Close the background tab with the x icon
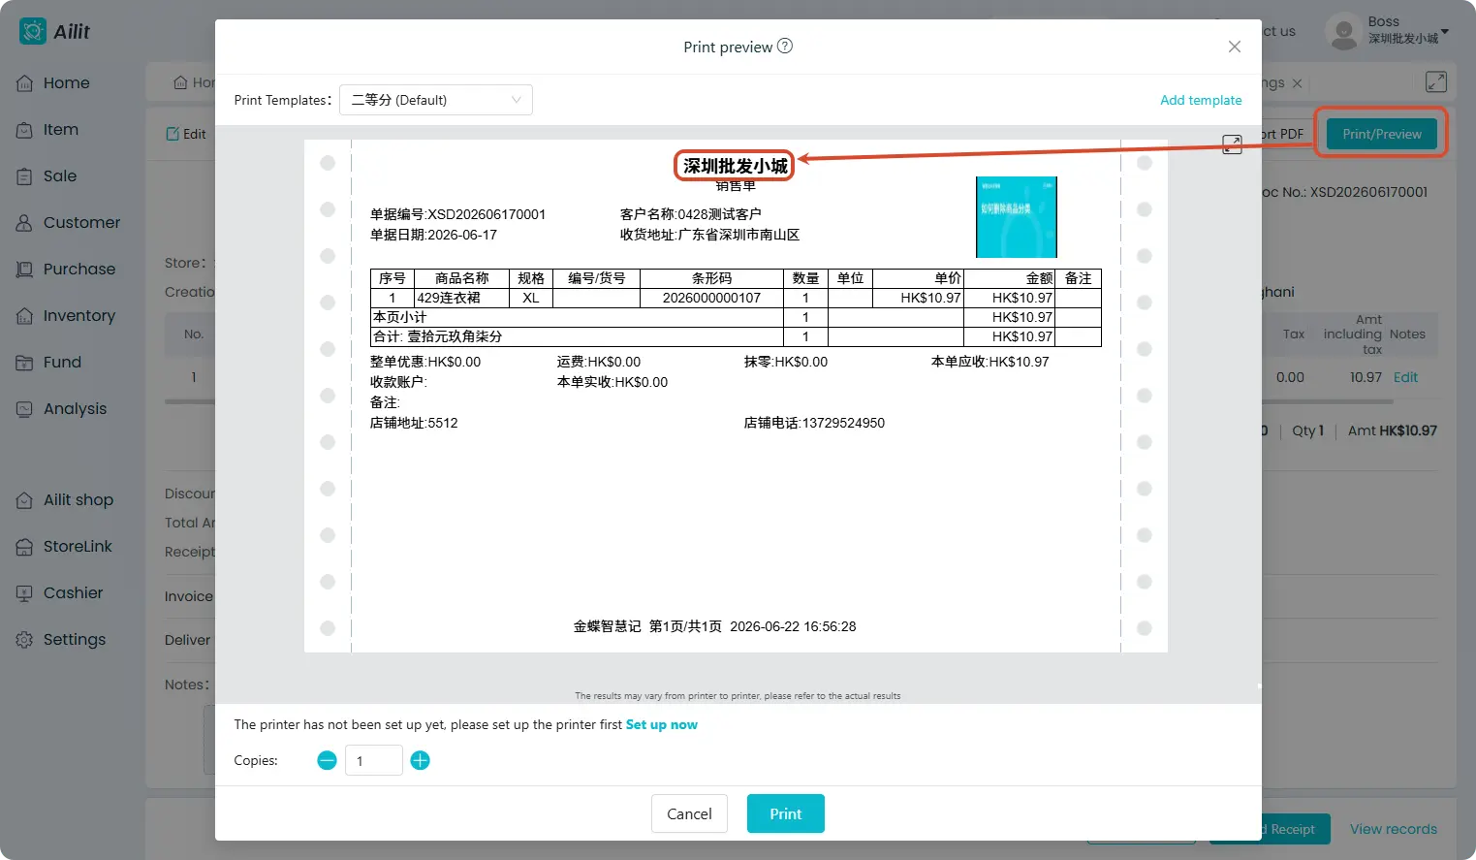The image size is (1476, 860). [x=1297, y=83]
